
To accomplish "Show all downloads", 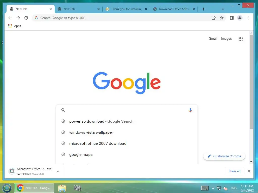I will [x=234, y=171].
